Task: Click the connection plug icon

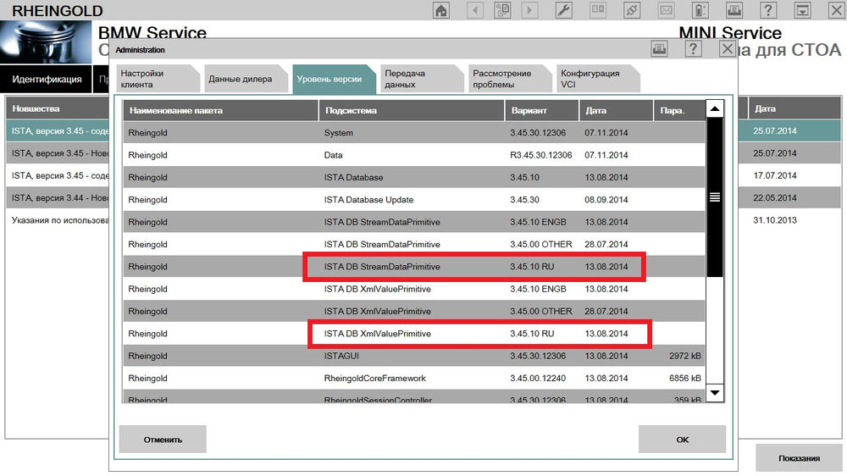Action: coord(631,10)
